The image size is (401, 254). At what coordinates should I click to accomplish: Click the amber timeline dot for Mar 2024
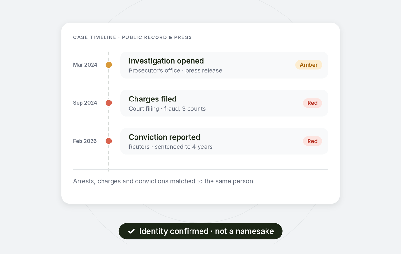point(109,65)
